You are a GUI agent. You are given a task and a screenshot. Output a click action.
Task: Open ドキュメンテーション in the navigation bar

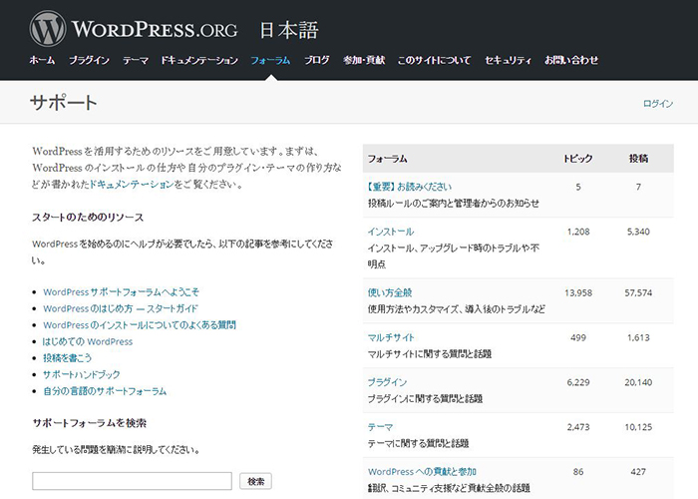(199, 60)
